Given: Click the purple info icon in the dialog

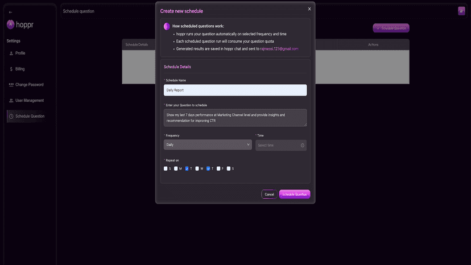Looking at the screenshot, I should 167,26.
